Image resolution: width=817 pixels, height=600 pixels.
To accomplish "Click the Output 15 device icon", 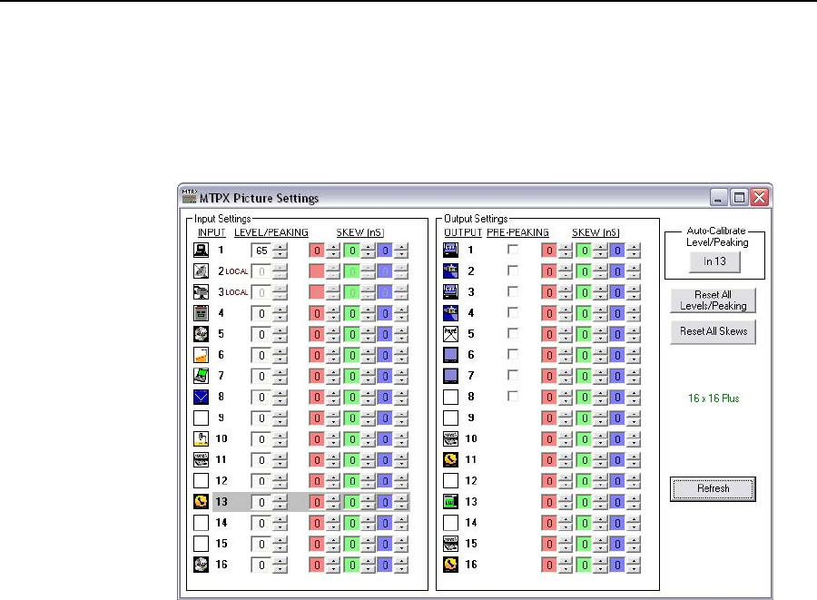I will (x=450, y=543).
